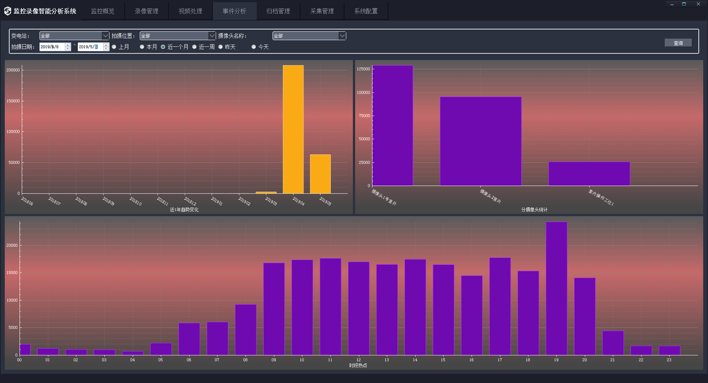Open the 视频处理 tab

(190, 11)
